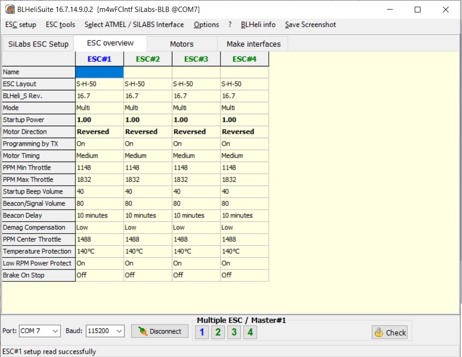Click status text ESC#1 setup read successfully
462x357 pixels.
[x=49, y=352]
